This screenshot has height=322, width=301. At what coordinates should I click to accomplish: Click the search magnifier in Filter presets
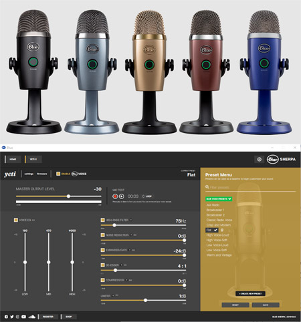tap(207, 187)
